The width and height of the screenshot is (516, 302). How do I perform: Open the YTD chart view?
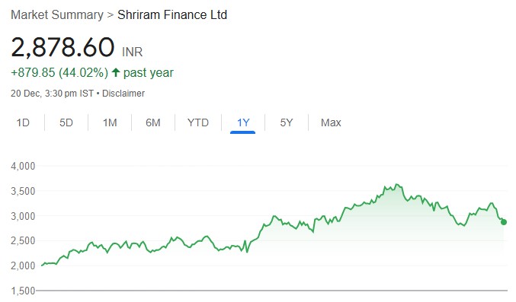click(x=198, y=122)
